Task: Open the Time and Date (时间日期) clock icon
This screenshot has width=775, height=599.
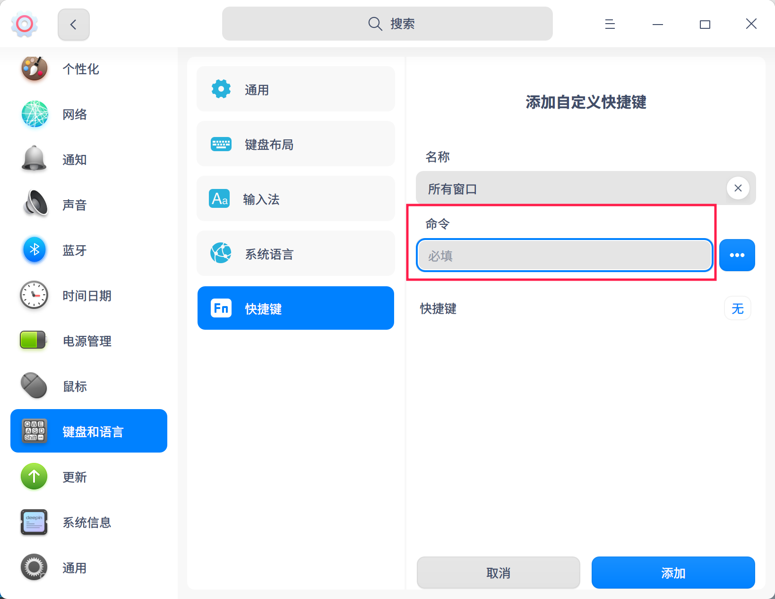Action: click(34, 295)
